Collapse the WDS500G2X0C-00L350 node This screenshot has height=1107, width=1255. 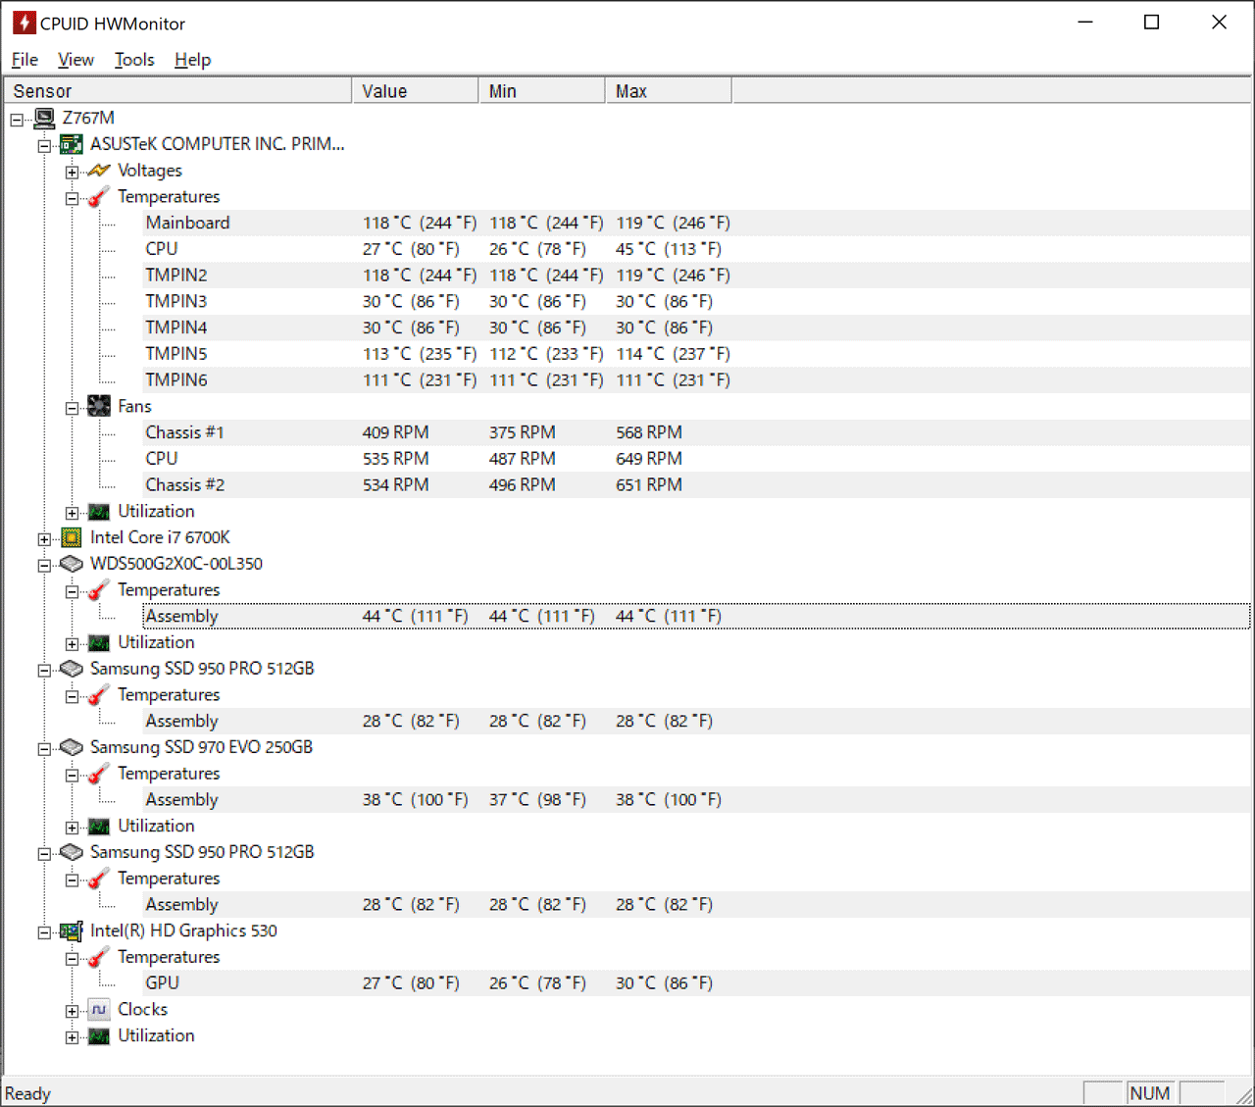(44, 566)
